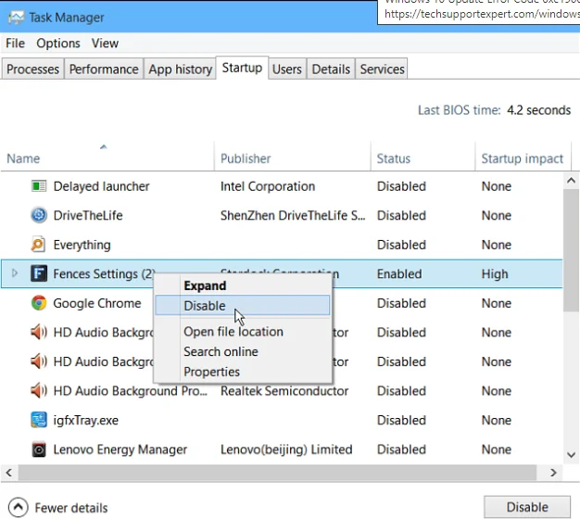Click the horizontal scrollbar left arrow

point(9,473)
